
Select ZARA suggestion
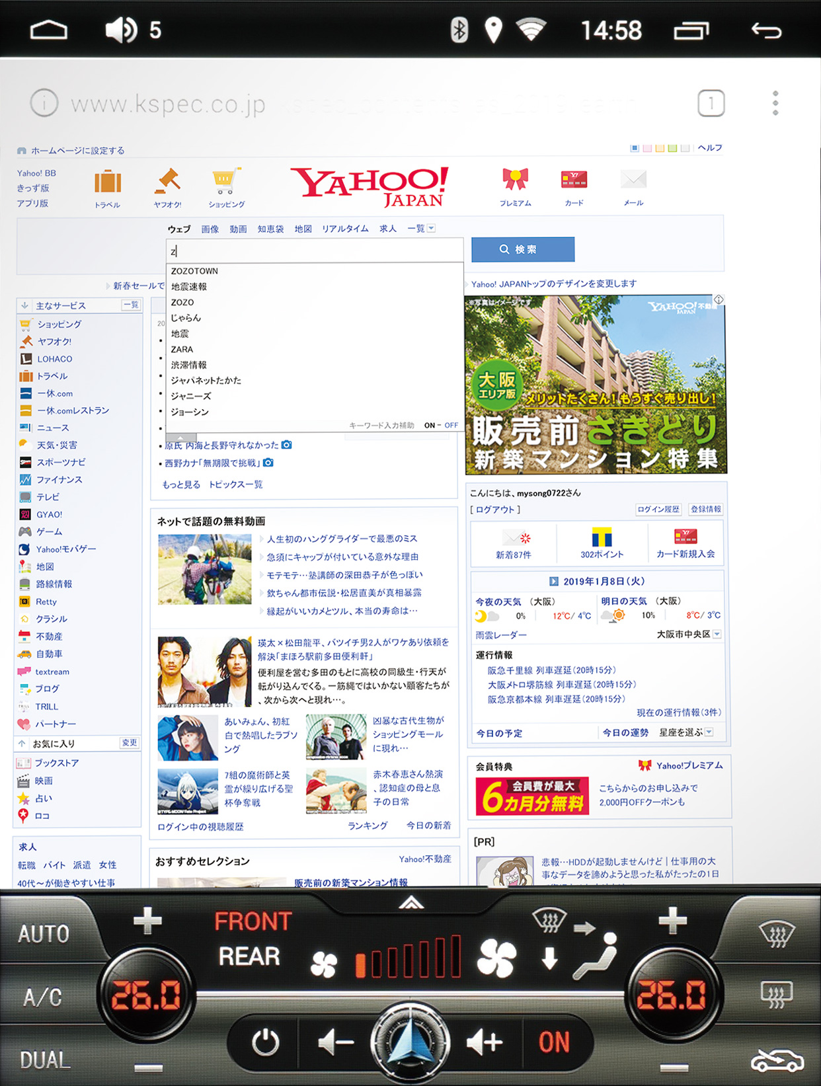[x=182, y=350]
